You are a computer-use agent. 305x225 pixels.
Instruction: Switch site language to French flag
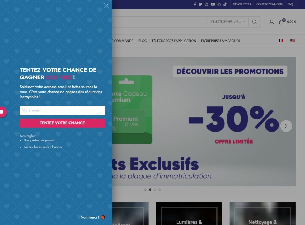(x=281, y=41)
